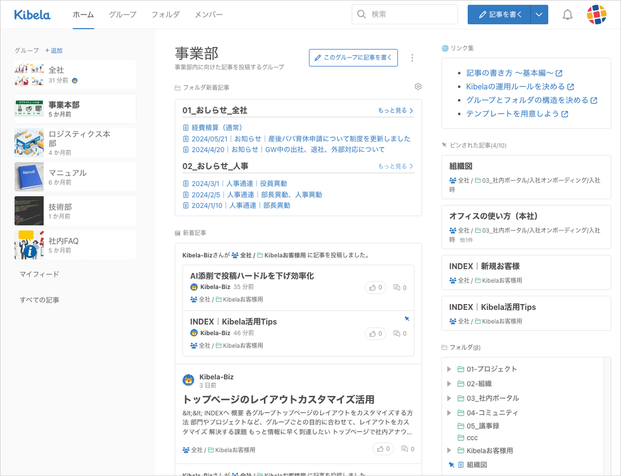Select マイフィード in sidebar

[39, 274]
